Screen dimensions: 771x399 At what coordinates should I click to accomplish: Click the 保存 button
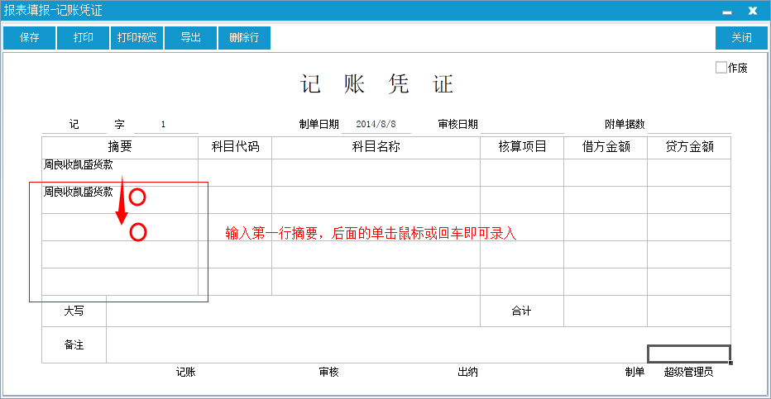click(30, 38)
